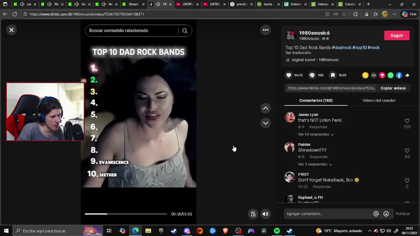420x236 pixels.
Task: Open the #dadrock hashtag
Action: [x=342, y=48]
